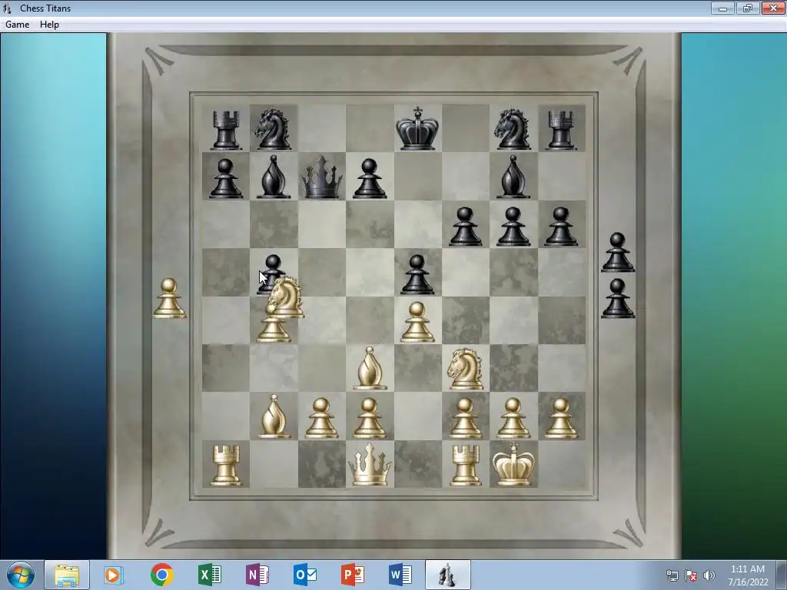Viewport: 787px width, 590px height.
Task: Select the black pawn on d7
Action: (x=370, y=178)
